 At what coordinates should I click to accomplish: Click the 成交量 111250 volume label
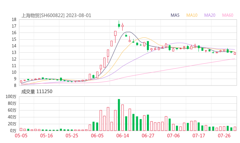[x=37, y=92]
